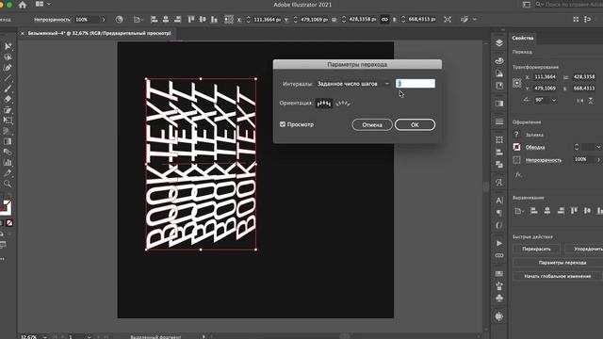Click the fx effects icon in Properties
The image size is (603, 339).
coord(518,175)
